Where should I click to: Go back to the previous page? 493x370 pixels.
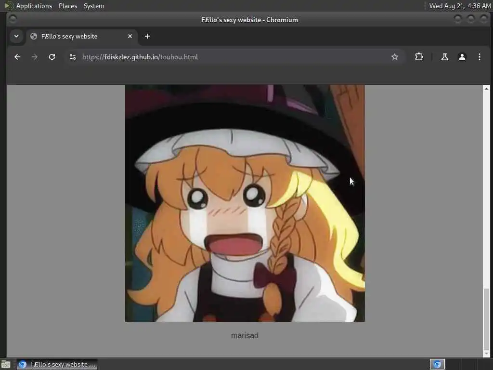pos(17,57)
